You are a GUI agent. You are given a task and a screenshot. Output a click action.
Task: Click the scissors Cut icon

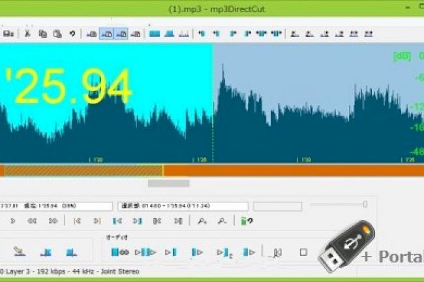pyautogui.click(x=27, y=33)
